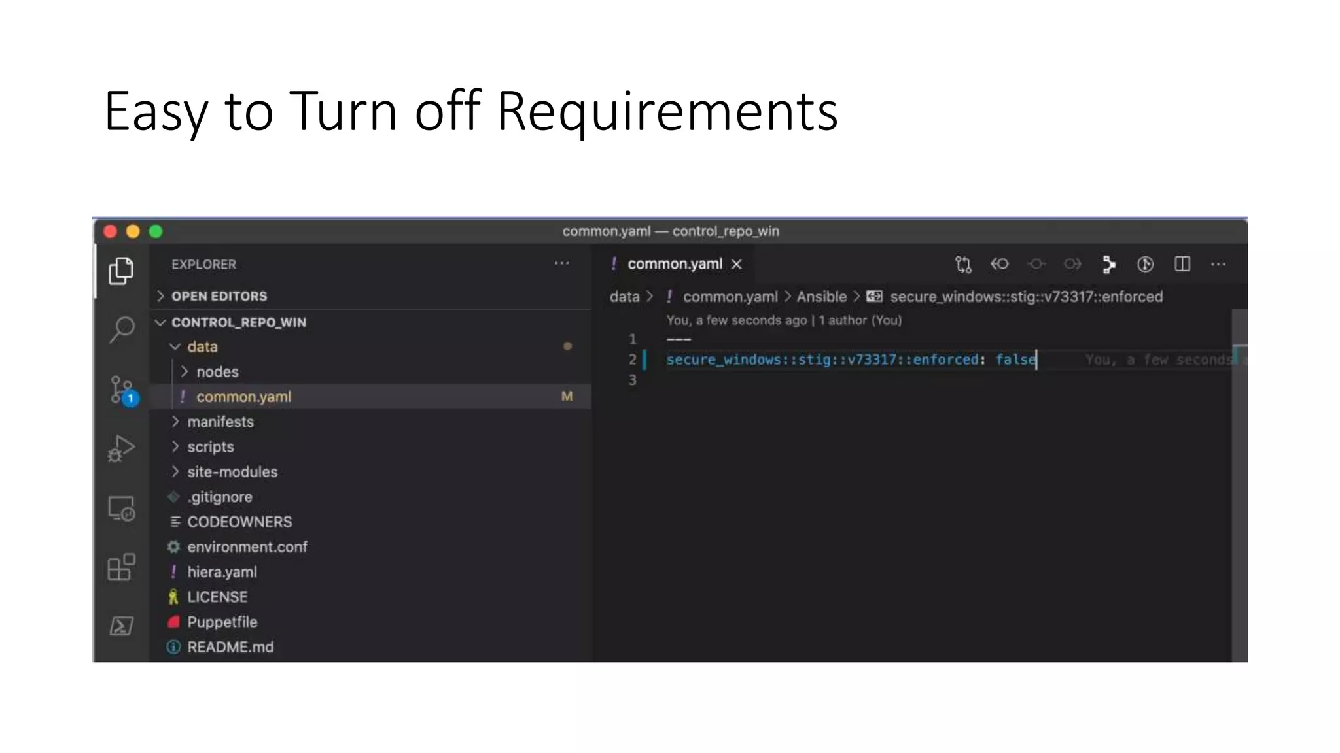Split the editor to the right
1340x753 pixels.
(1182, 264)
